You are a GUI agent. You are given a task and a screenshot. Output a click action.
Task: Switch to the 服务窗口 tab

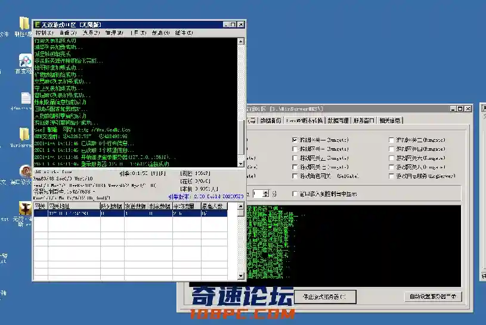[364, 120]
